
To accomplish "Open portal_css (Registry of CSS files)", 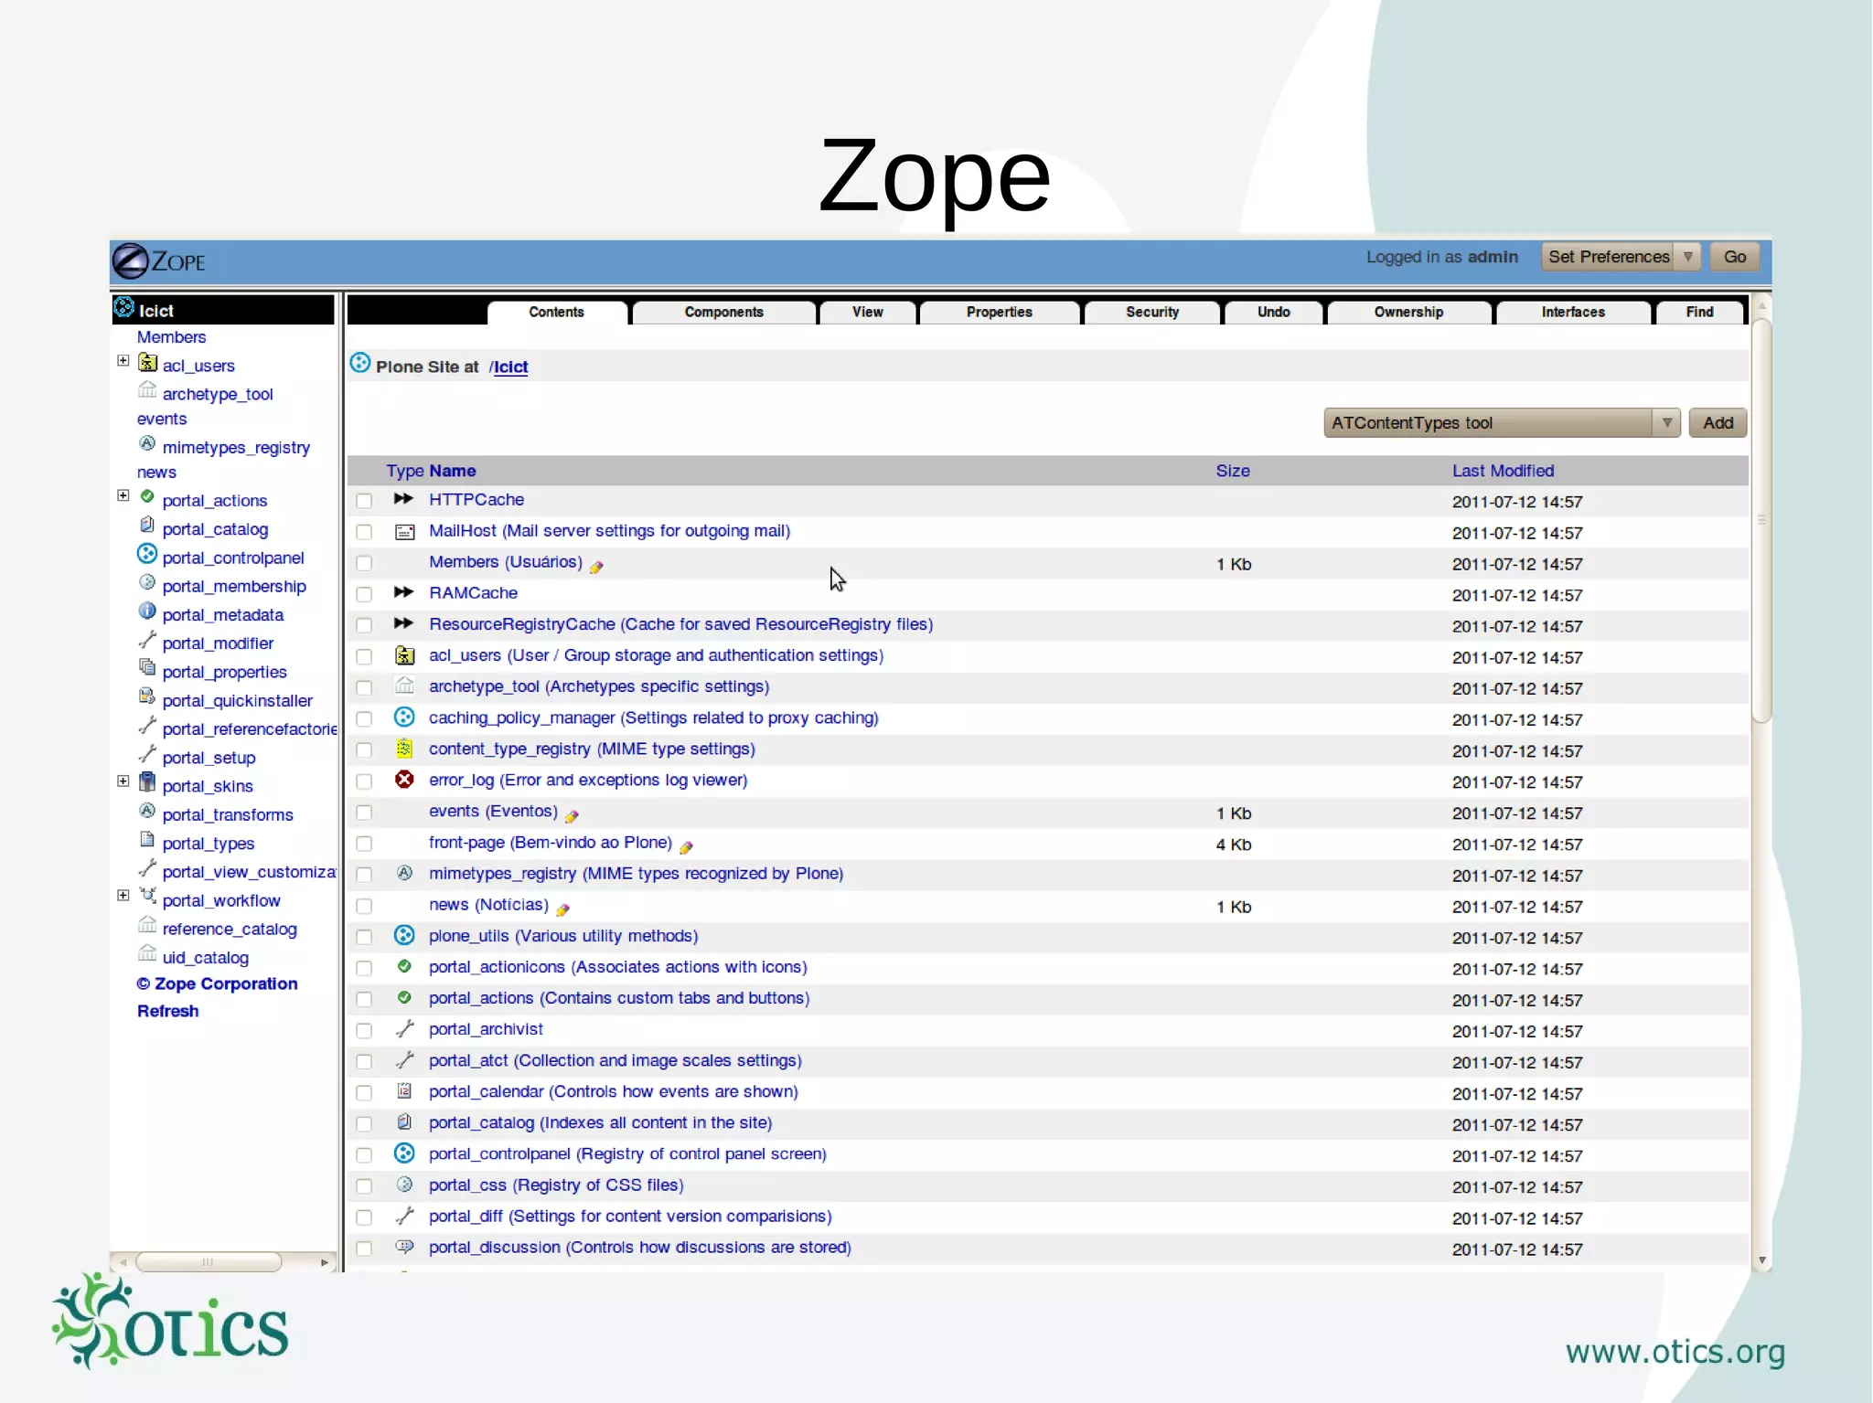I will tap(556, 1185).
